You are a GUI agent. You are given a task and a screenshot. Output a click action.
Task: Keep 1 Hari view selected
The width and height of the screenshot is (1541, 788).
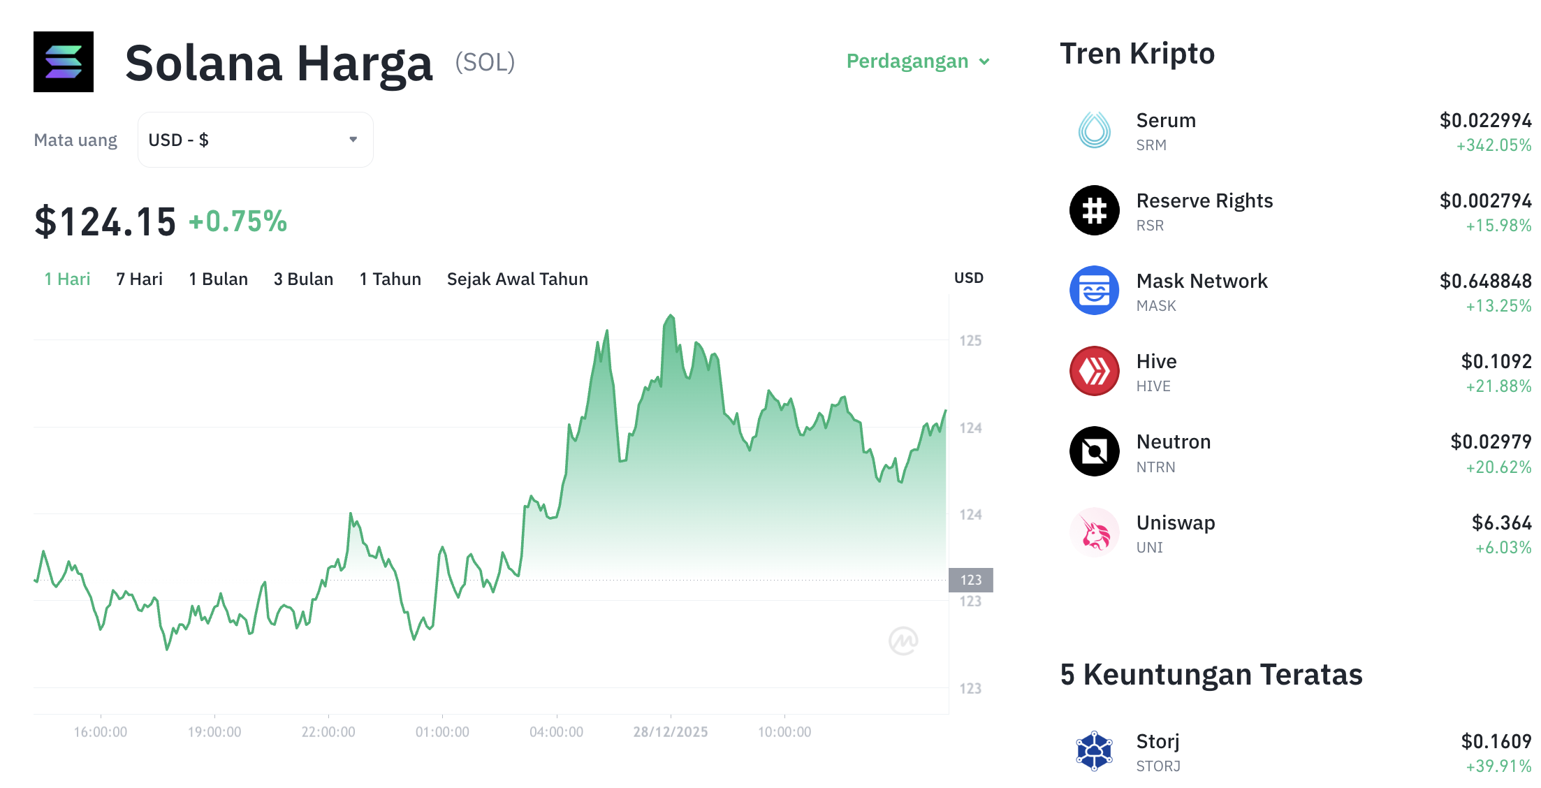click(x=66, y=279)
